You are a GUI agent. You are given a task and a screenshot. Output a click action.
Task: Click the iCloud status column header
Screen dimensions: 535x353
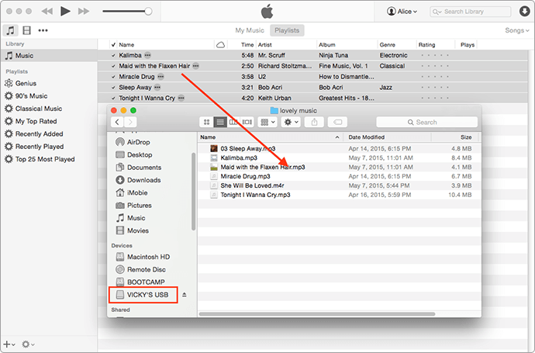click(x=221, y=45)
